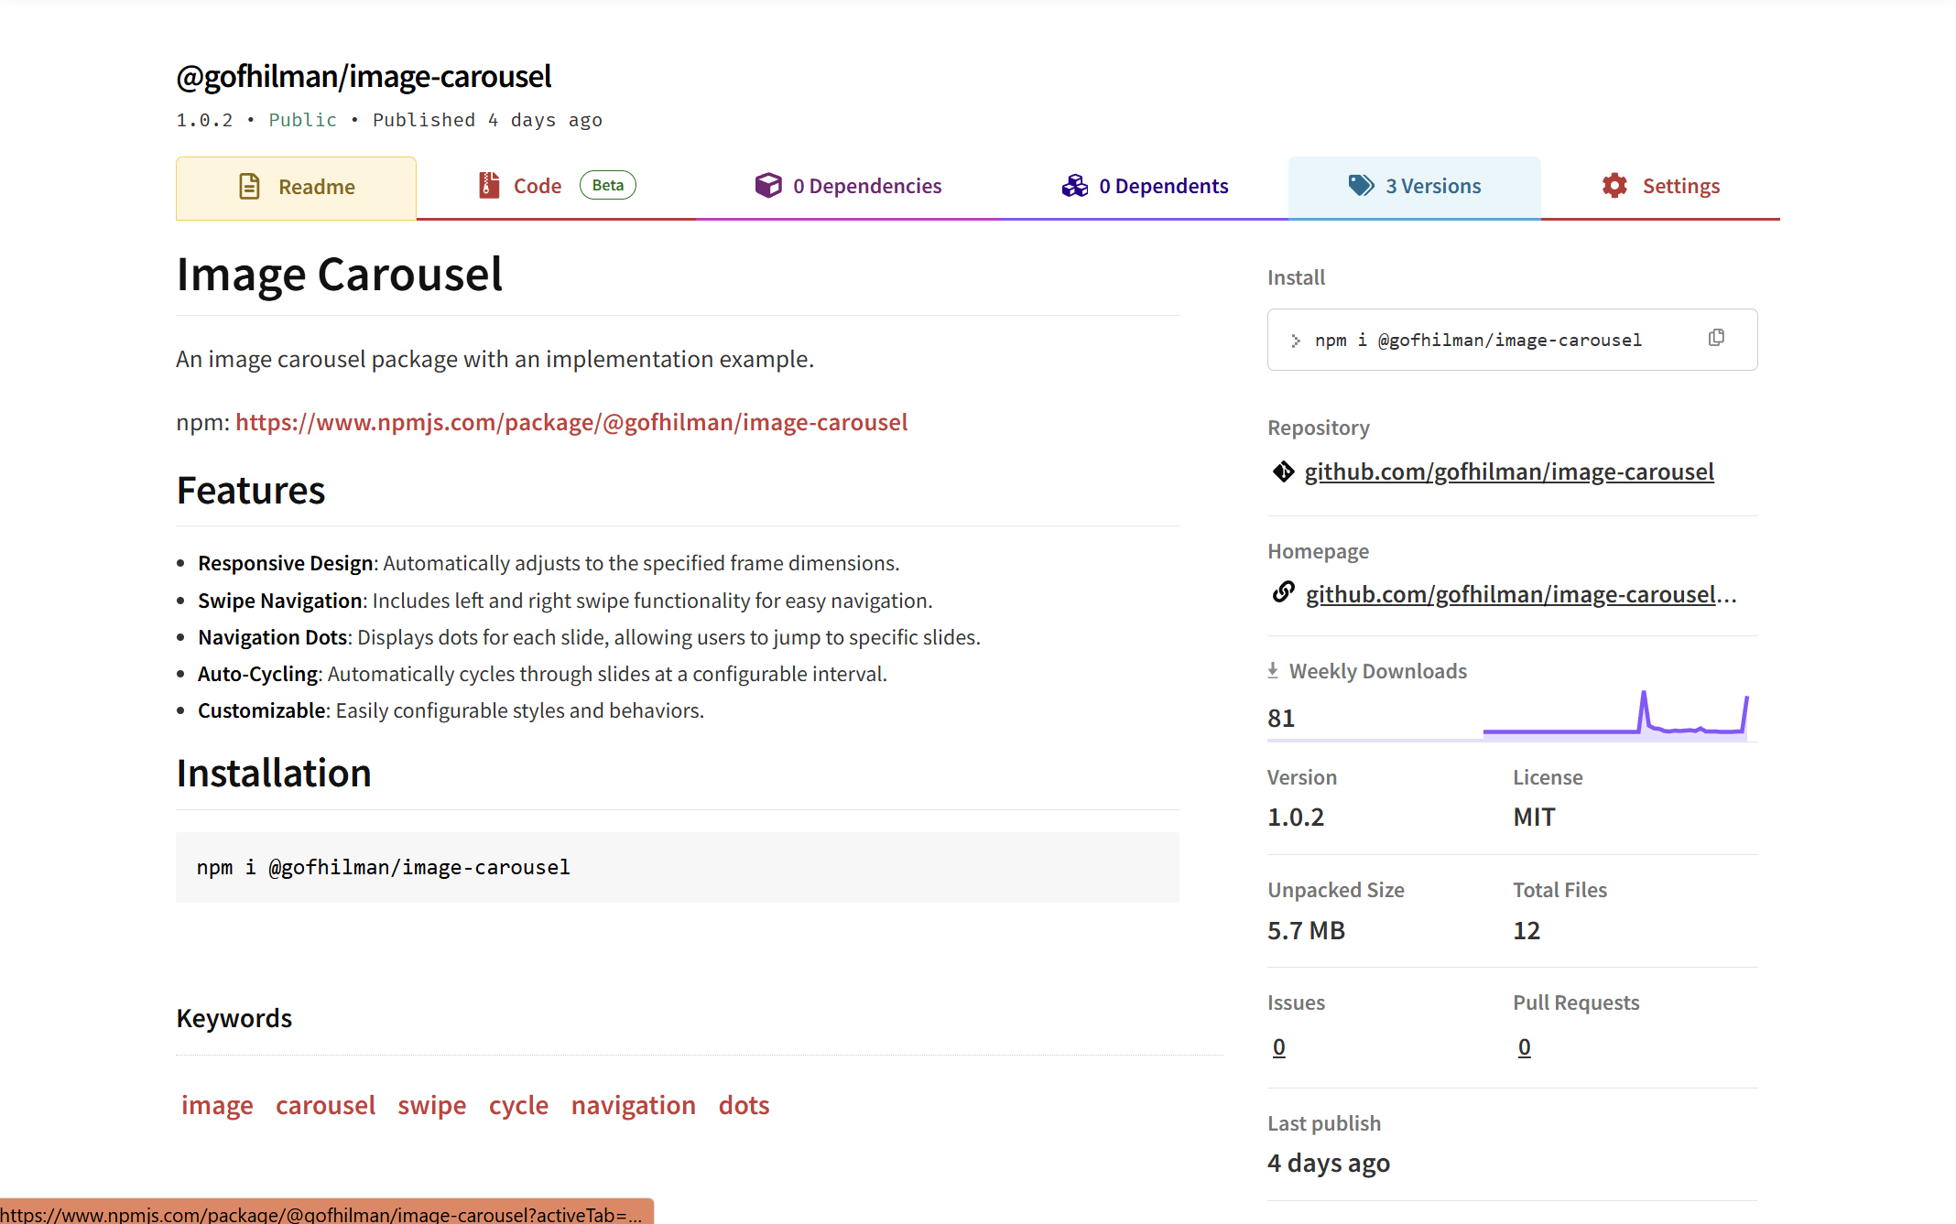Switch to the Code tab
The image size is (1956, 1224).
[556, 187]
